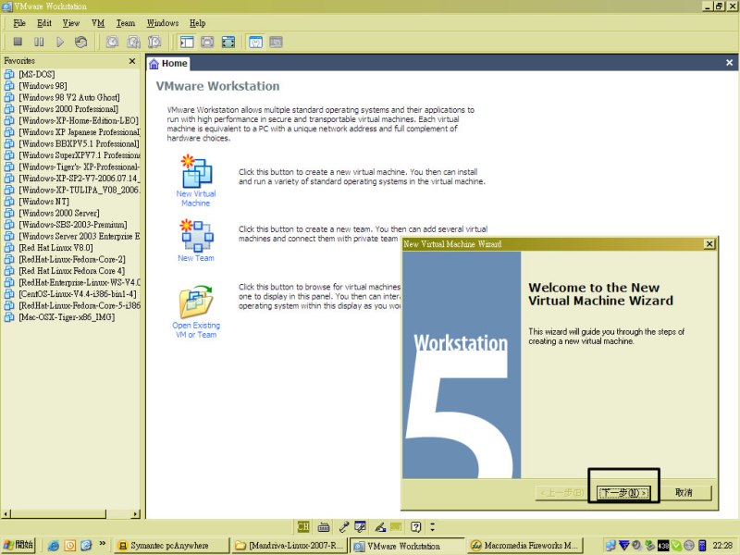The image size is (740, 555).
Task: Click the CH language indicator in the IME bar
Action: (x=303, y=526)
